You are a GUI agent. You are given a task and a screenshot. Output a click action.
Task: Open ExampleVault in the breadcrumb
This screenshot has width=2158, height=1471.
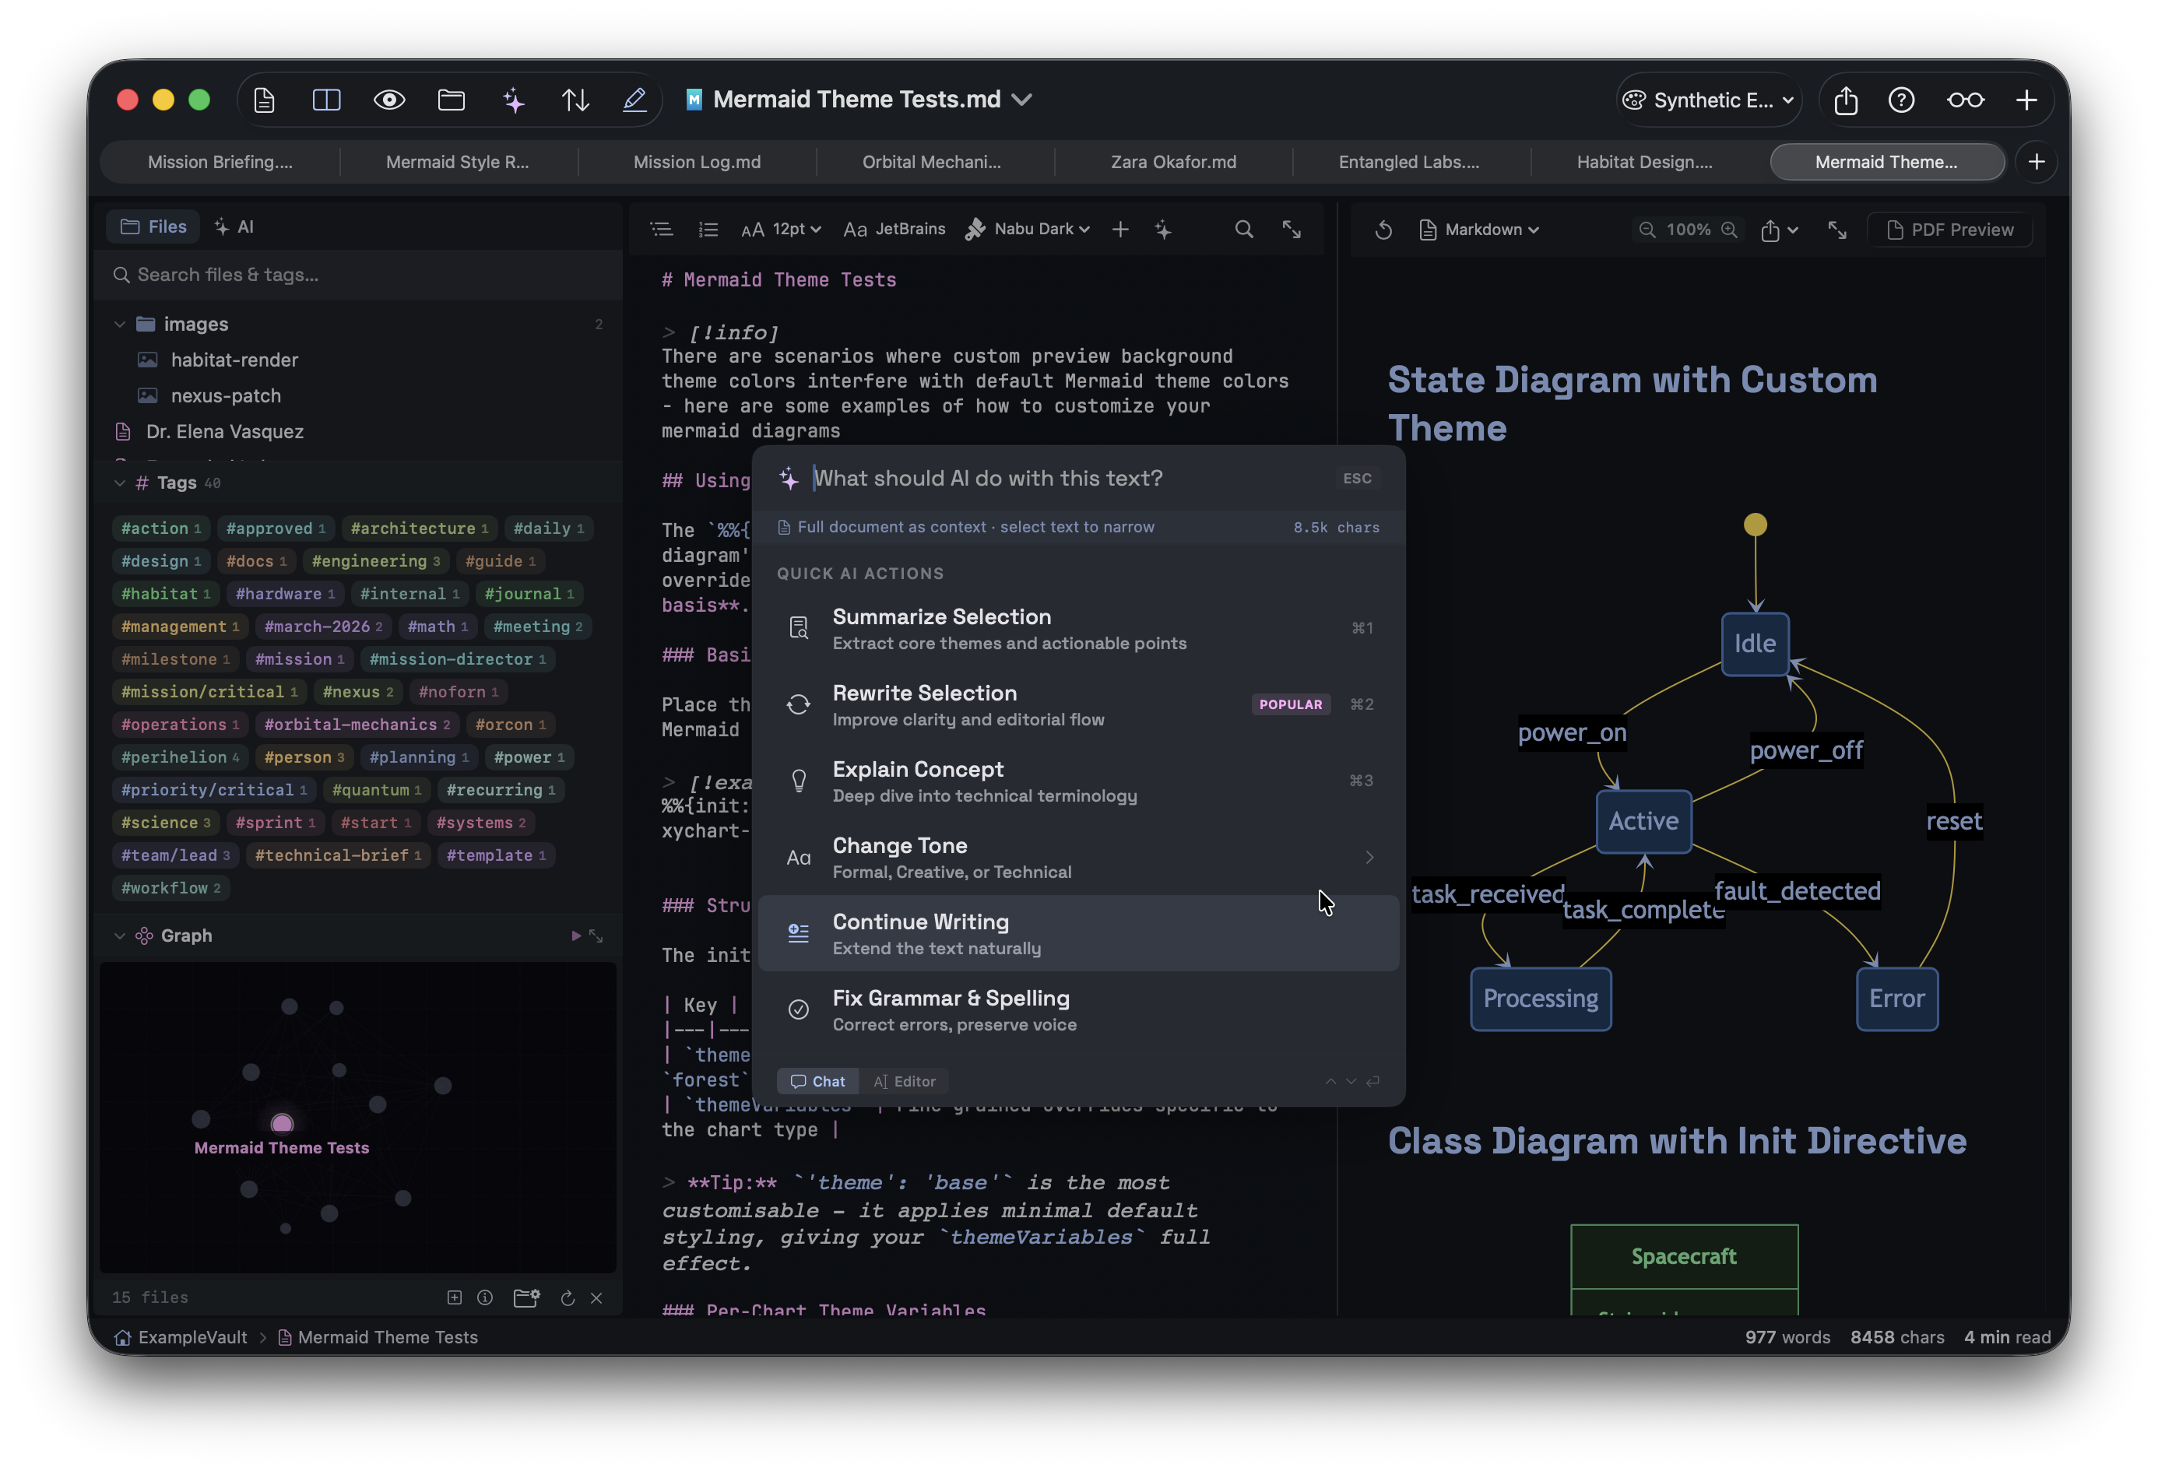192,1337
